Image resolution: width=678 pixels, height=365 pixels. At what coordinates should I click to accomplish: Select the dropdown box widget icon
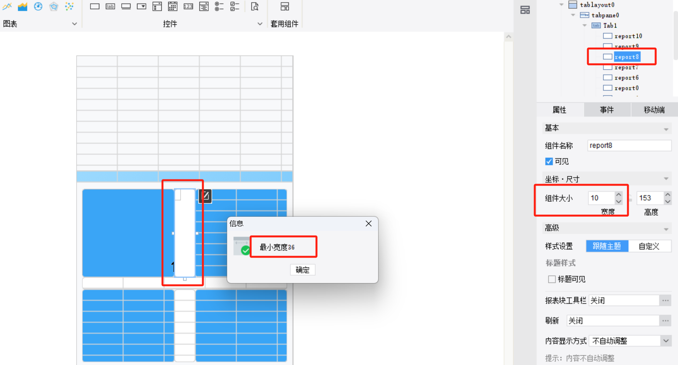142,6
